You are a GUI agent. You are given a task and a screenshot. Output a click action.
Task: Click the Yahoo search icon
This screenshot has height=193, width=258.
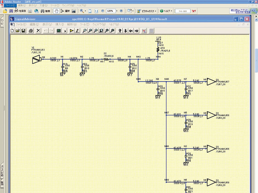pos(194,11)
